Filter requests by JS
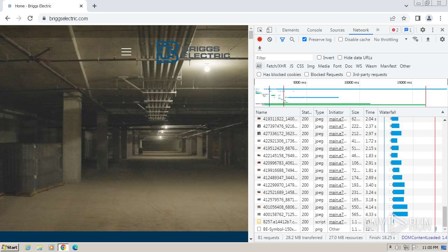This screenshot has width=448, height=252. click(x=291, y=66)
